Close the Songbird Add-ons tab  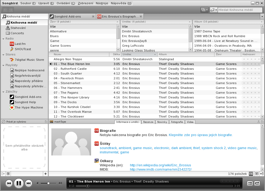pyautogui.click(x=93, y=16)
